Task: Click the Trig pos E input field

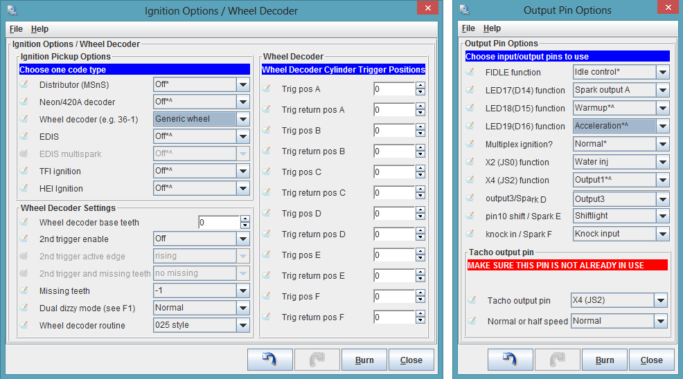Action: (x=394, y=255)
